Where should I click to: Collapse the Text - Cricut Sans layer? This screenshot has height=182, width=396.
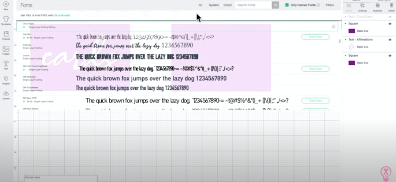346,17
